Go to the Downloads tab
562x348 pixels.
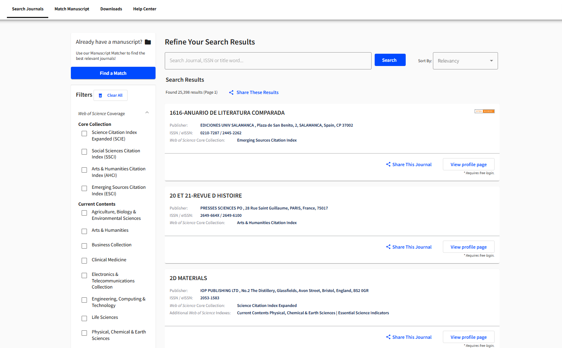111,9
